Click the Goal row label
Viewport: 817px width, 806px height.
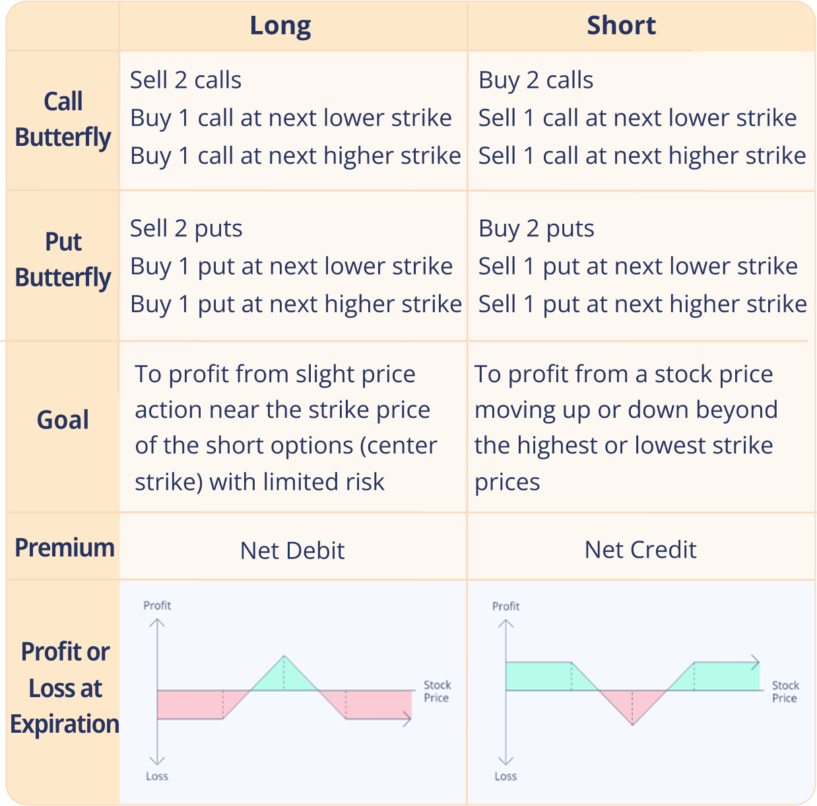coord(63,420)
